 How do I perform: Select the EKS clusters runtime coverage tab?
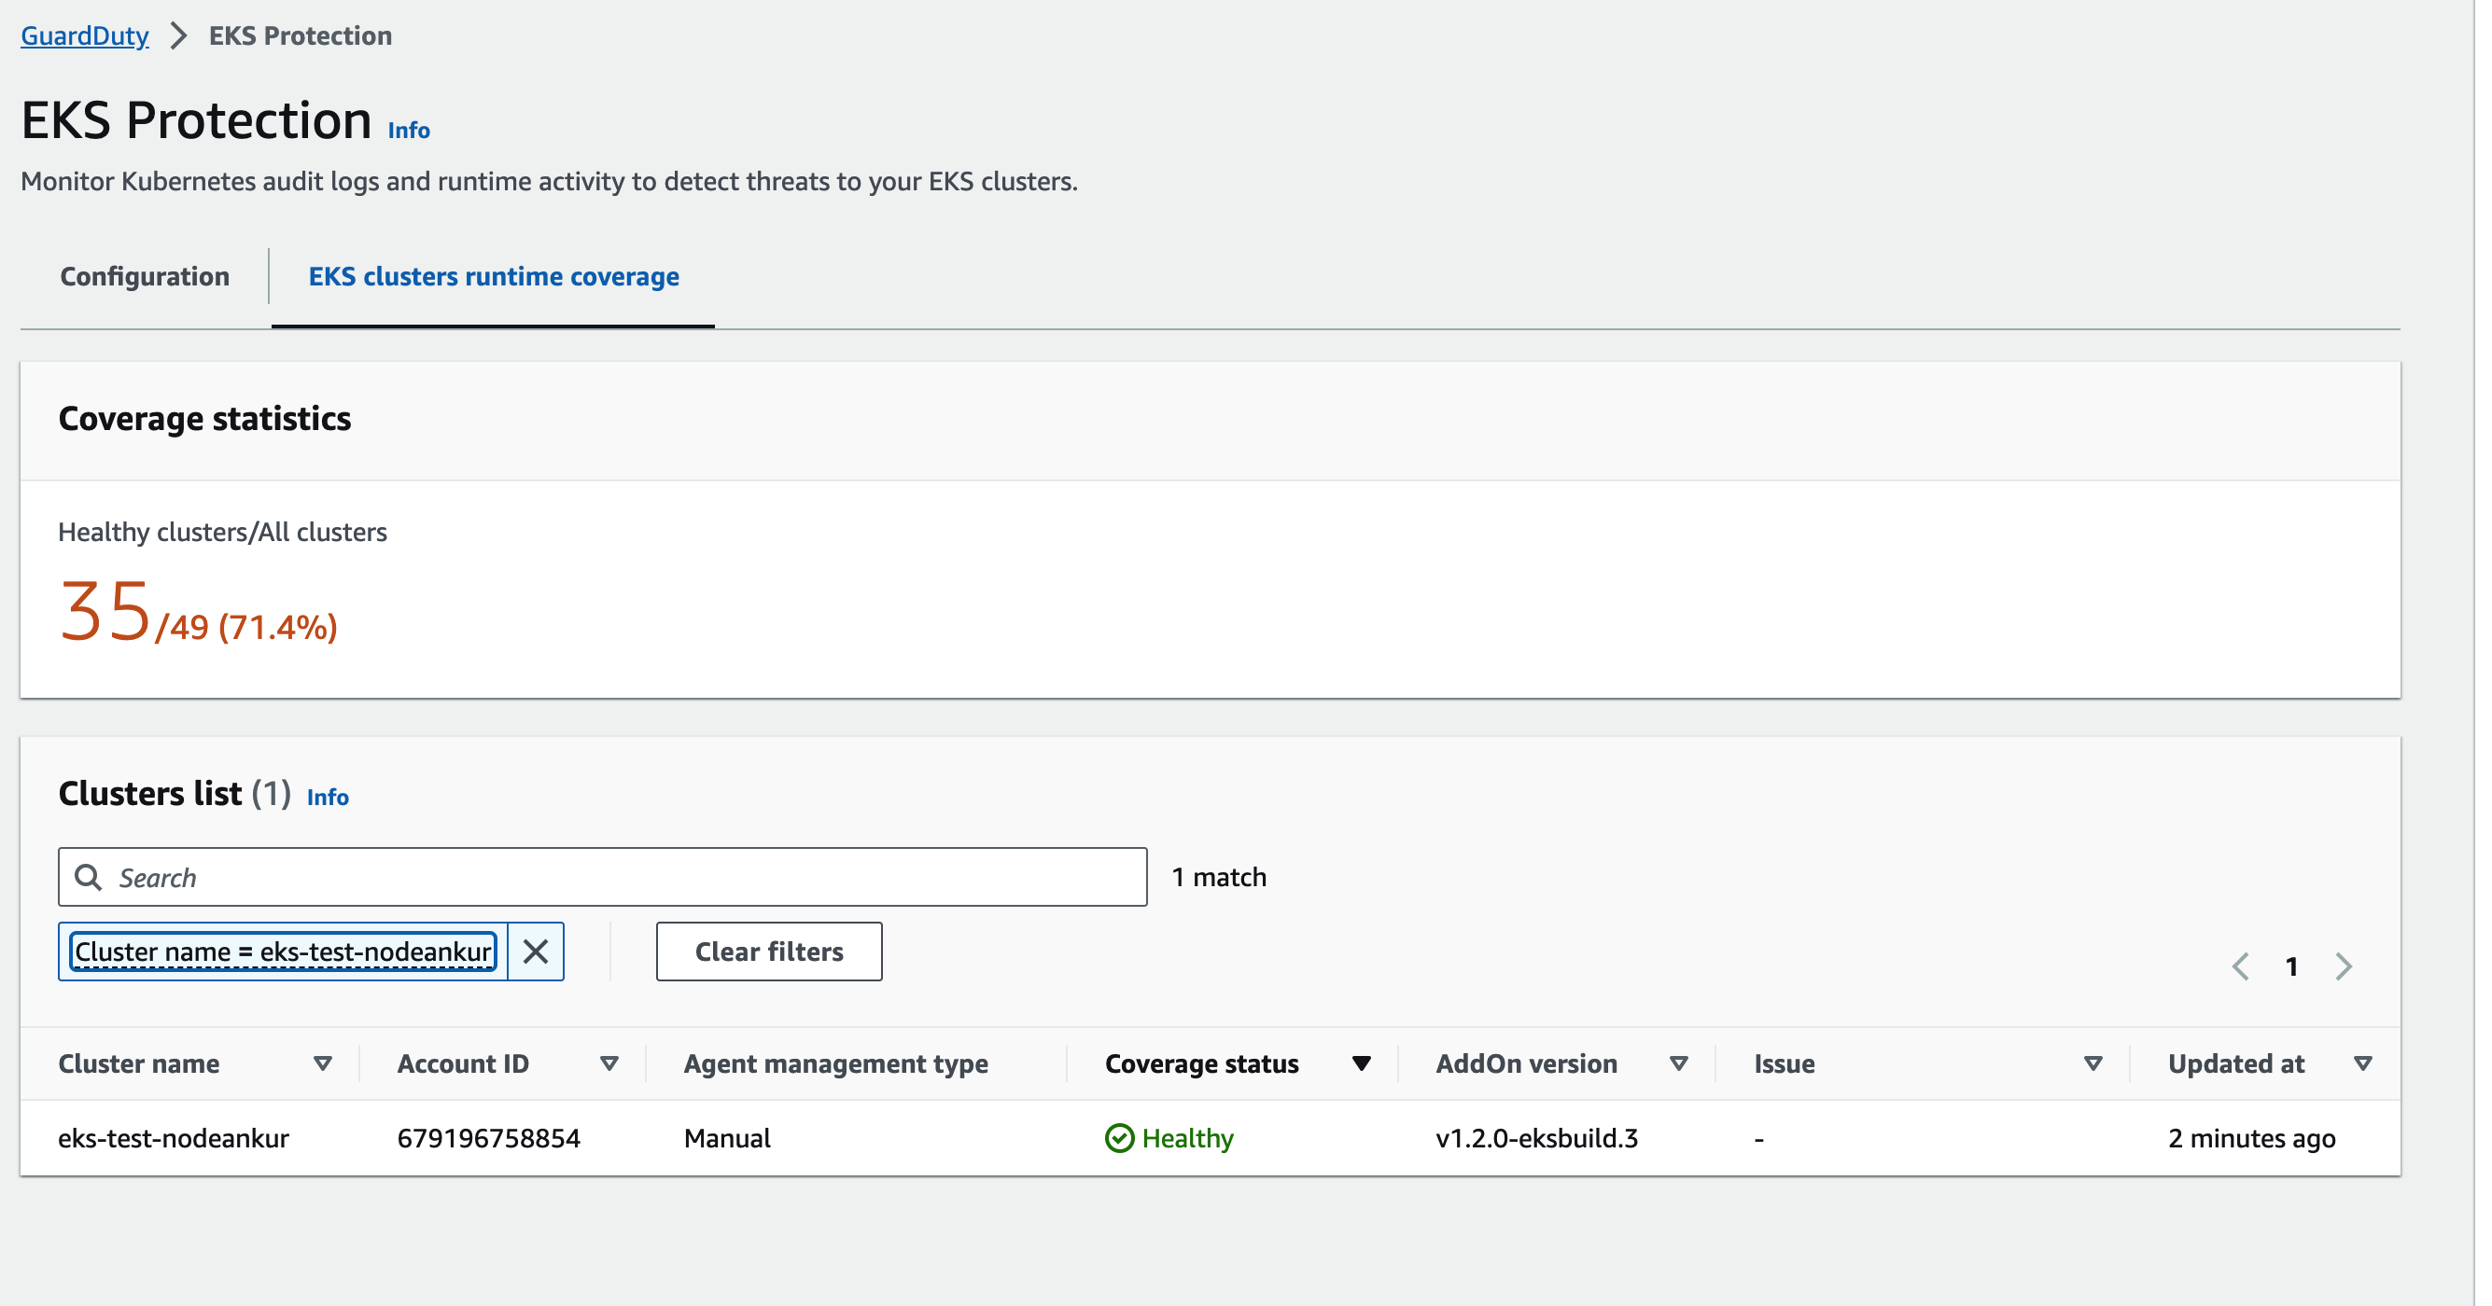click(495, 275)
